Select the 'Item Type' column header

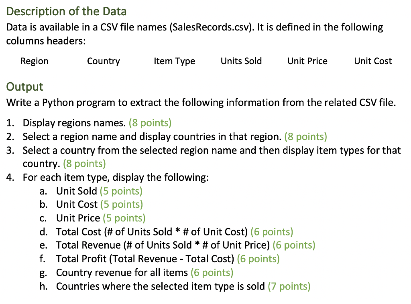pyautogui.click(x=174, y=61)
